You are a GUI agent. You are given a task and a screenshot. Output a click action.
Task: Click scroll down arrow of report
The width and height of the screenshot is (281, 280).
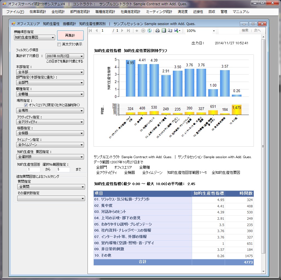coord(263,271)
